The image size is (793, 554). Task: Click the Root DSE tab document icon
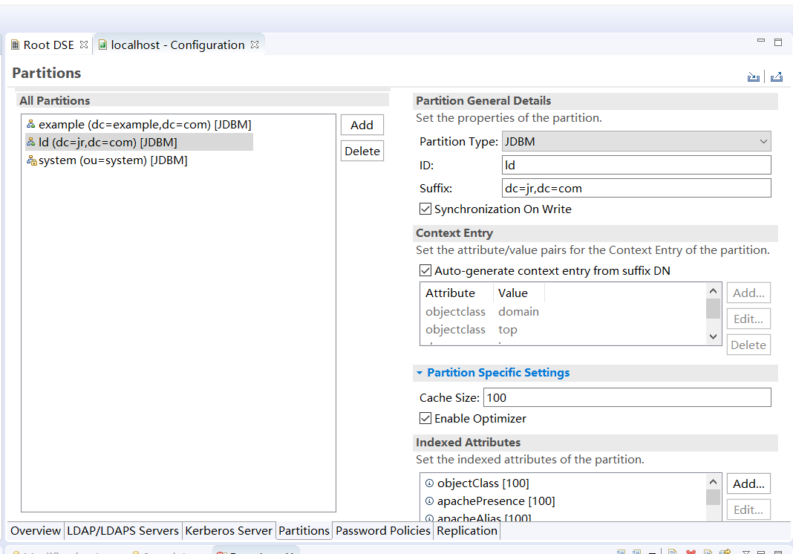(x=15, y=44)
